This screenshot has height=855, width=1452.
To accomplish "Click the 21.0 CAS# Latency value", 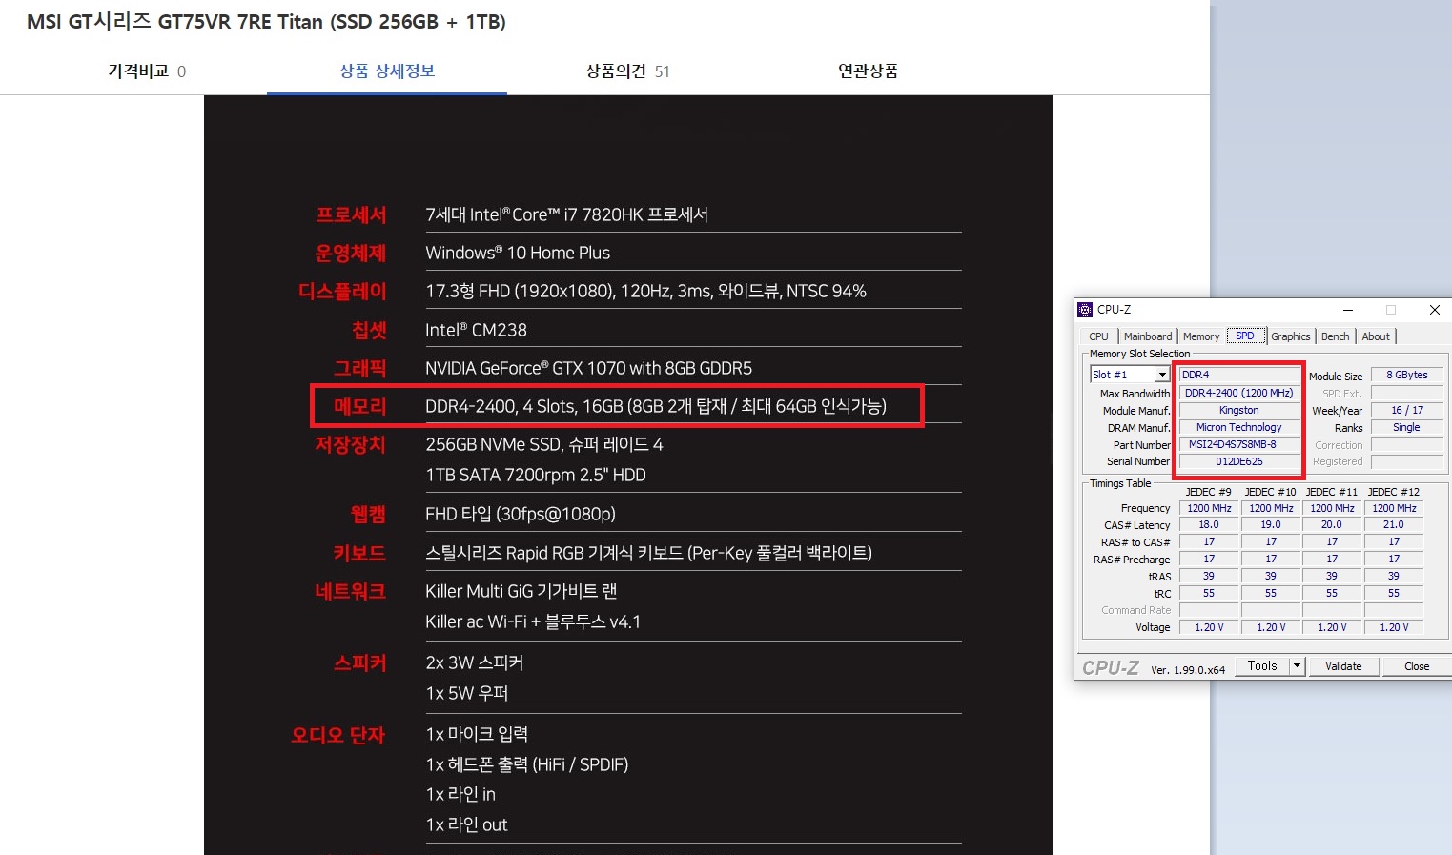I will point(1394,524).
